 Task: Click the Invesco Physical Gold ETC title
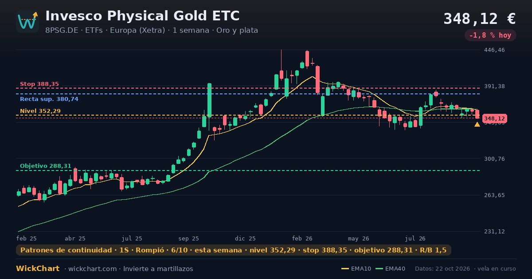(142, 16)
